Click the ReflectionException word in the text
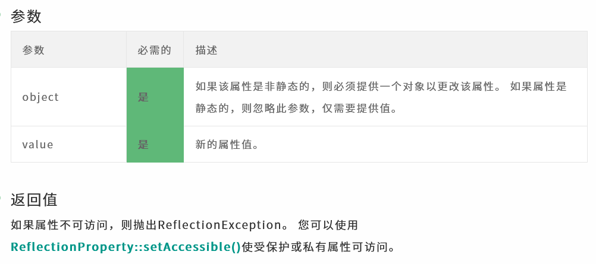Image resolution: width=596 pixels, height=264 pixels. point(219,225)
